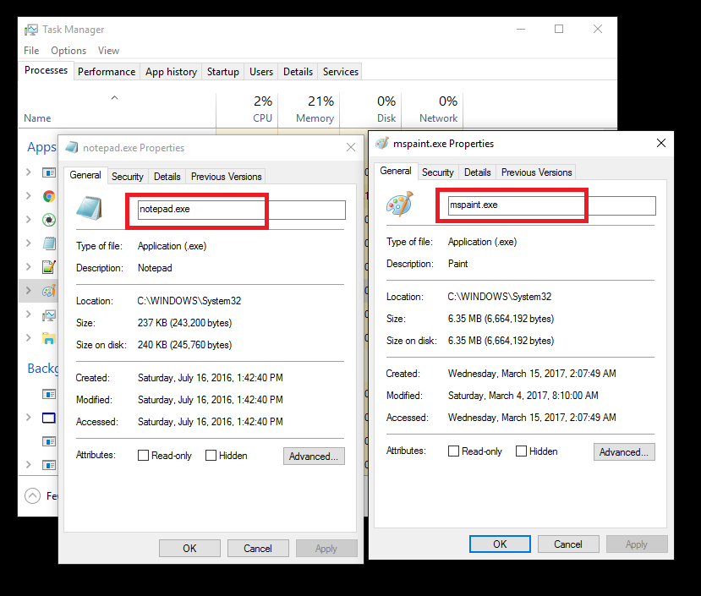This screenshot has height=596, width=701.
Task: Click the File Explorer folder icon in Task Manager list
Action: click(49, 338)
